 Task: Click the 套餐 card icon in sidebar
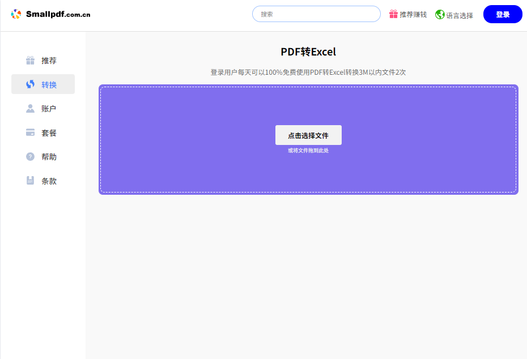[31, 133]
